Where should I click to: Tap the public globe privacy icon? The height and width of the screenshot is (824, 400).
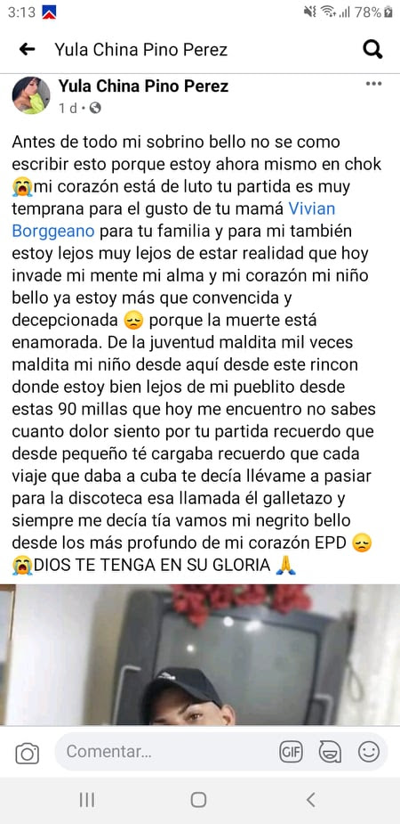[x=95, y=109]
